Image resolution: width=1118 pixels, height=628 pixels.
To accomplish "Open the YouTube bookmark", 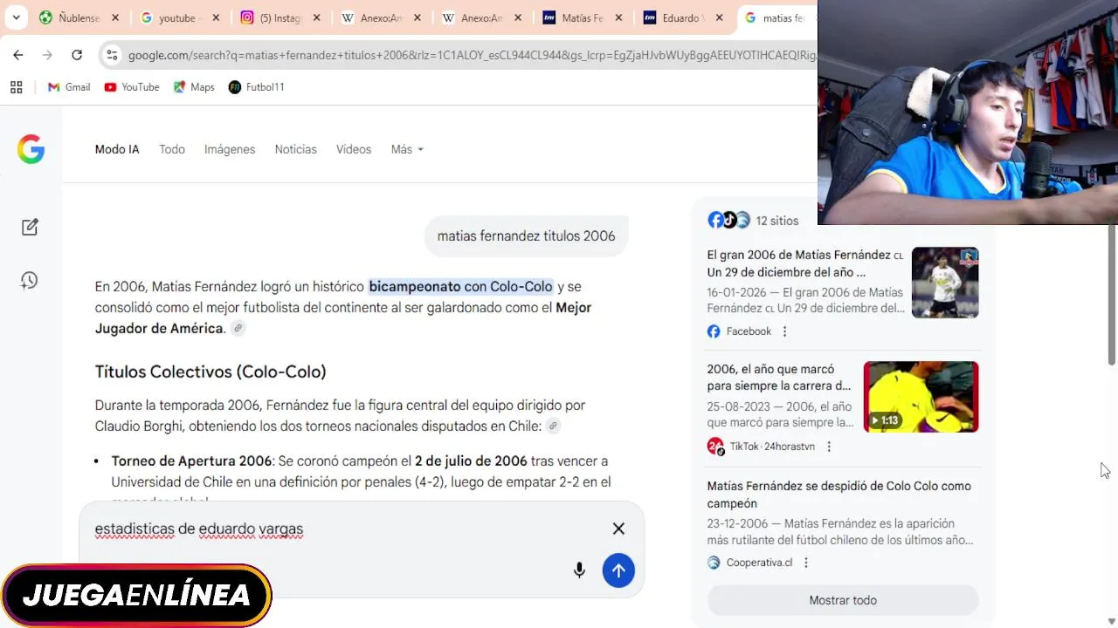I will pos(132,87).
